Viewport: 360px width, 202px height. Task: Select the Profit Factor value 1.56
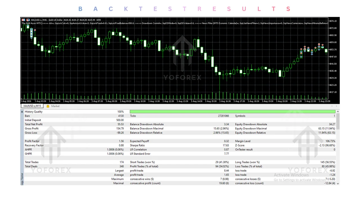(x=121, y=141)
